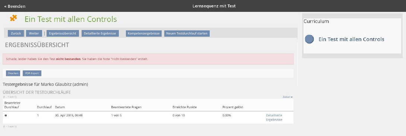Select Ein Test mit allen Controls in the Curriculum panel
The image size is (406, 136).
tap(351, 39)
